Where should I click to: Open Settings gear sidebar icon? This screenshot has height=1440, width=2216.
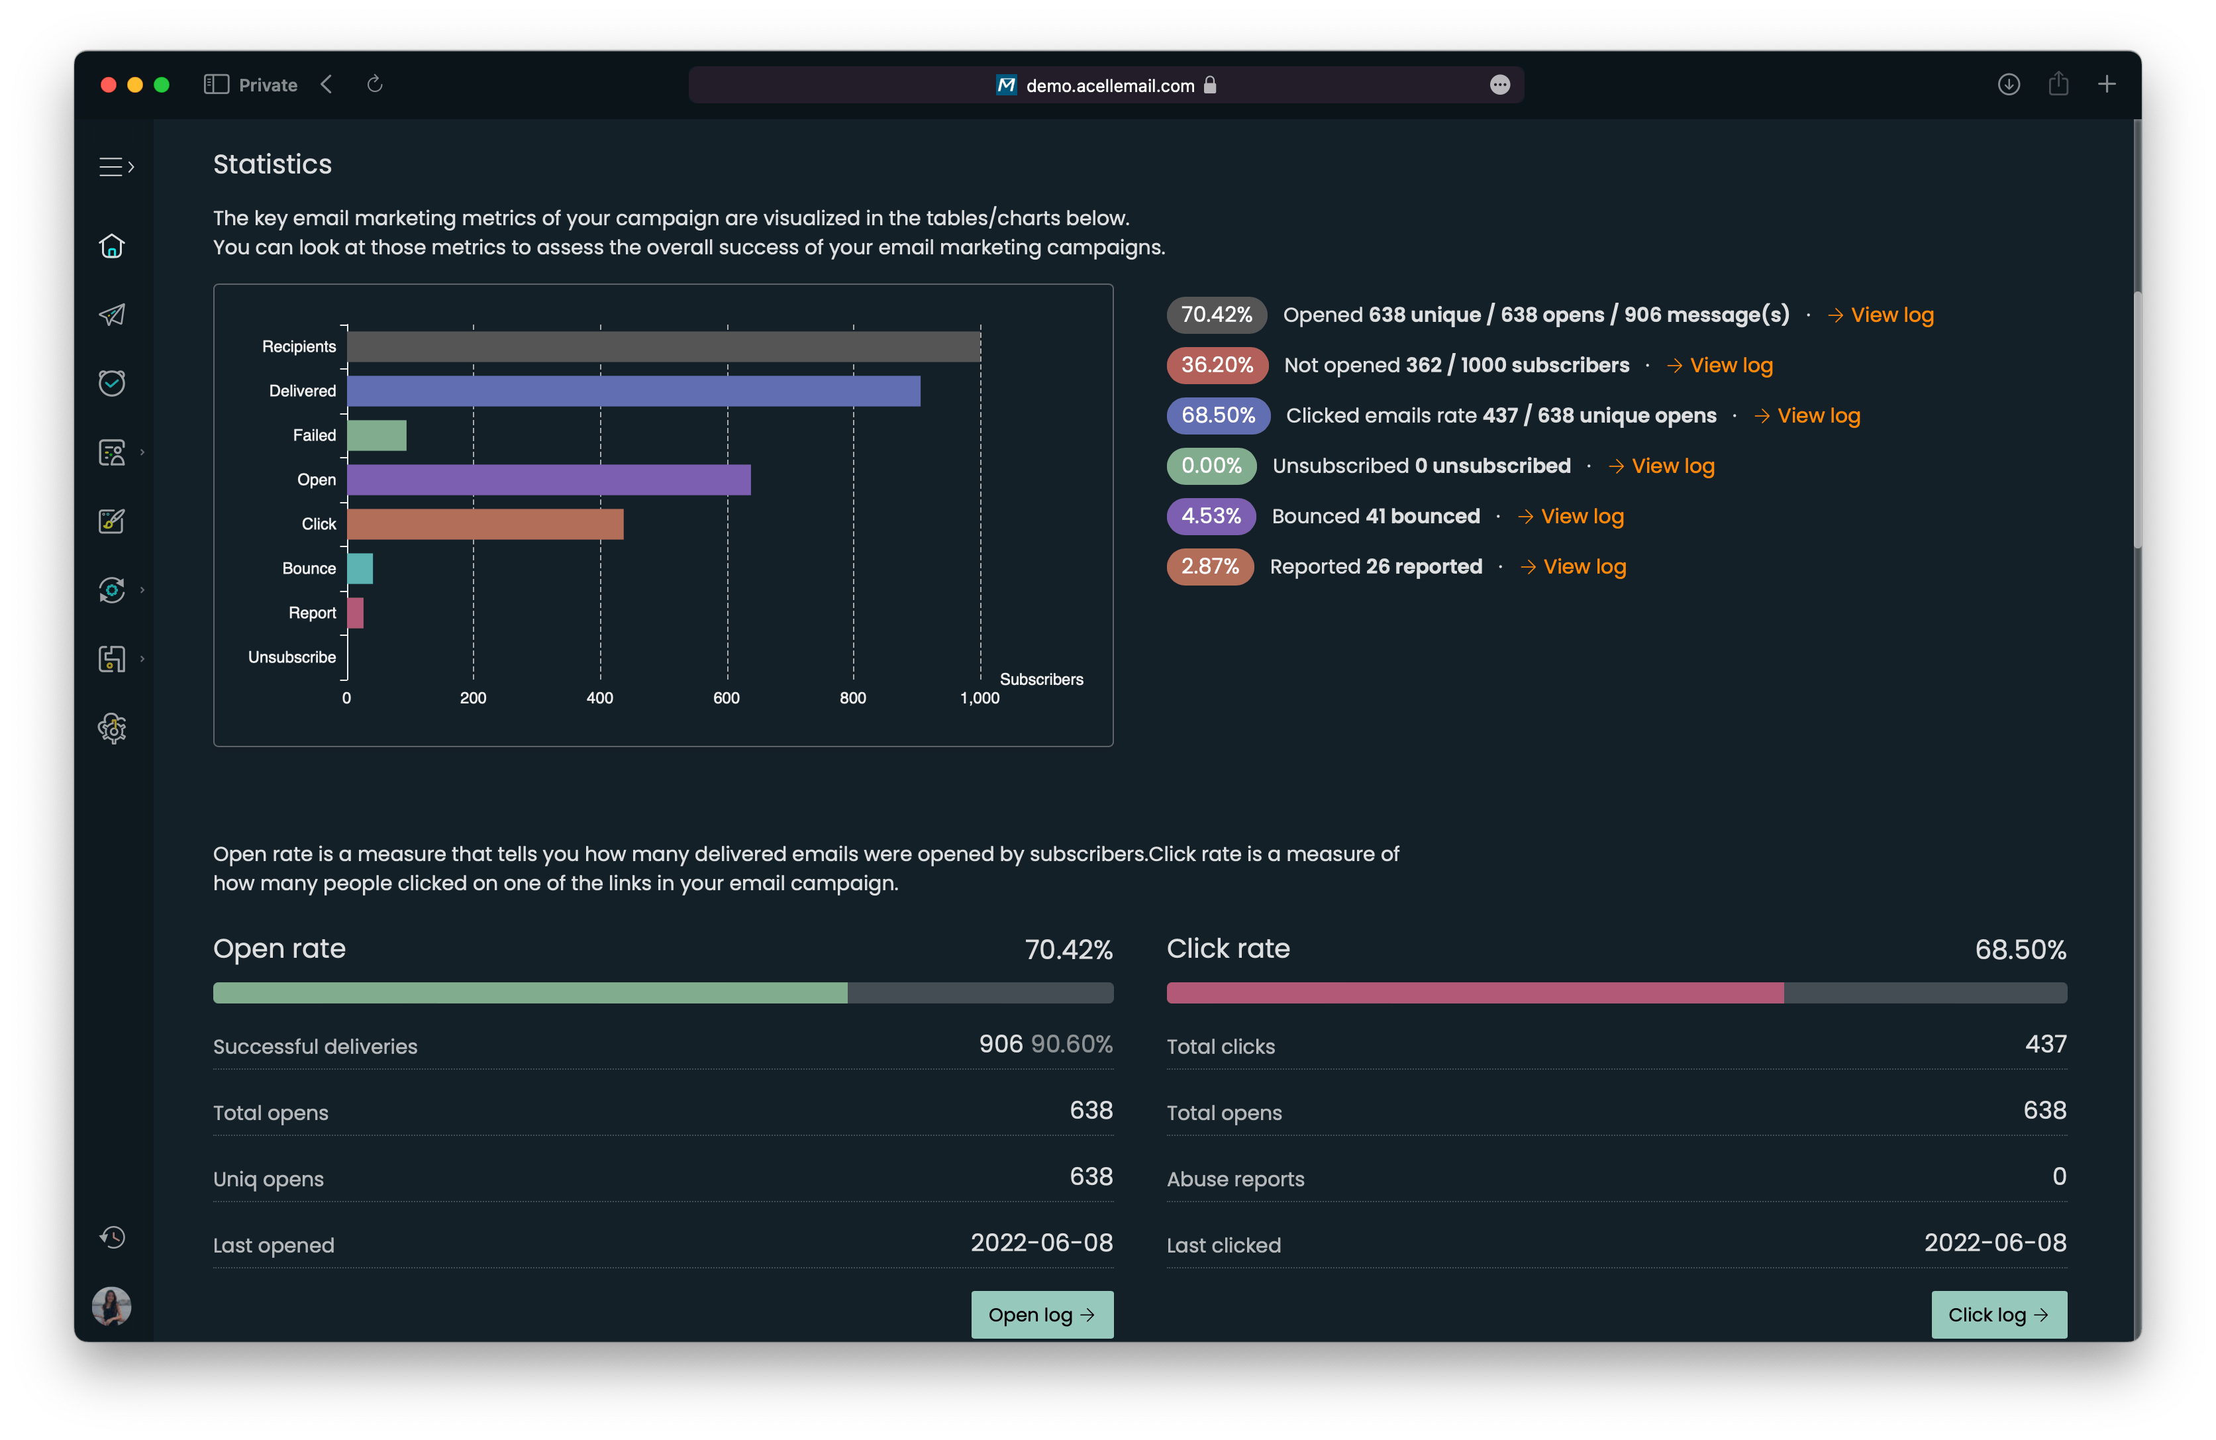point(112,727)
